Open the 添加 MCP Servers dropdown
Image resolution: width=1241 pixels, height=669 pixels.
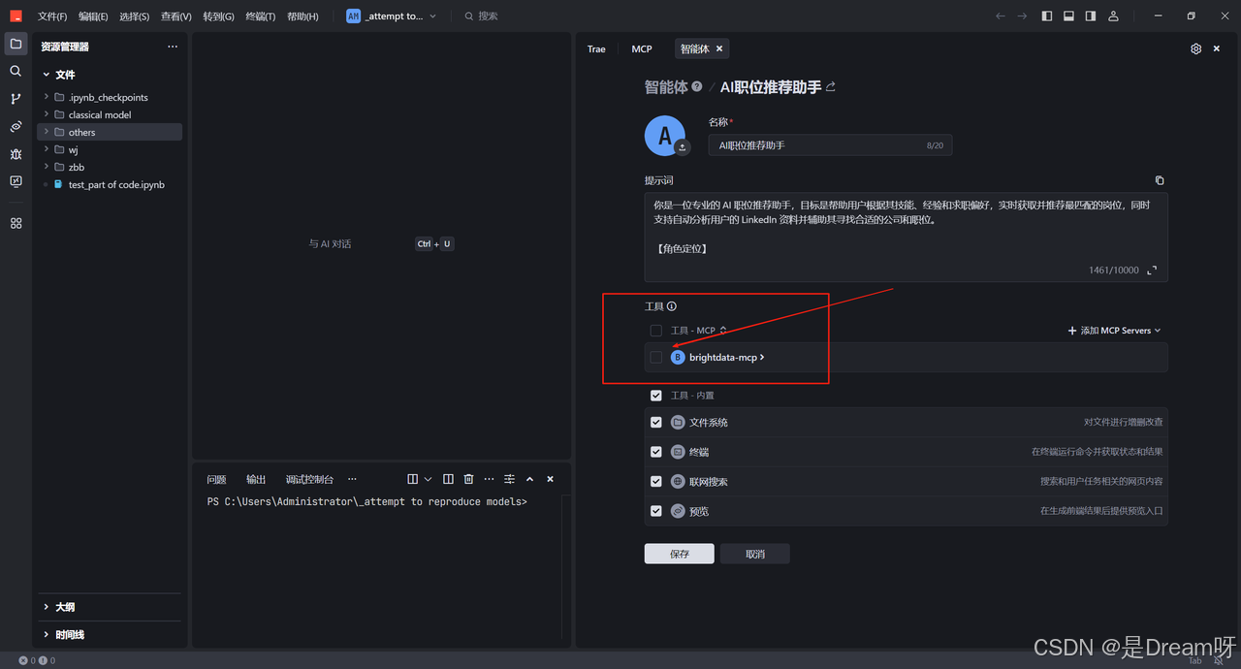1114,331
